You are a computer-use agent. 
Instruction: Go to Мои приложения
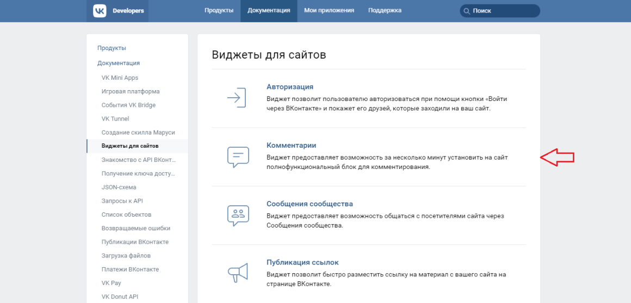click(x=329, y=11)
